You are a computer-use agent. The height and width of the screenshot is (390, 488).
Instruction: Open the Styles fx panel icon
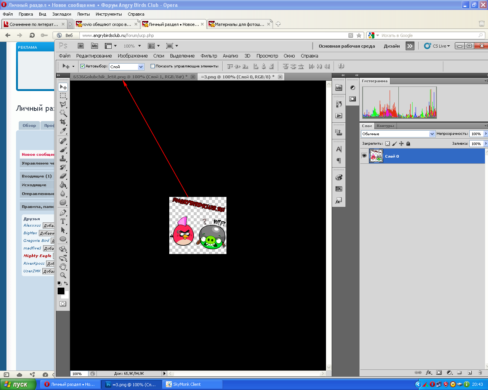[x=339, y=200]
